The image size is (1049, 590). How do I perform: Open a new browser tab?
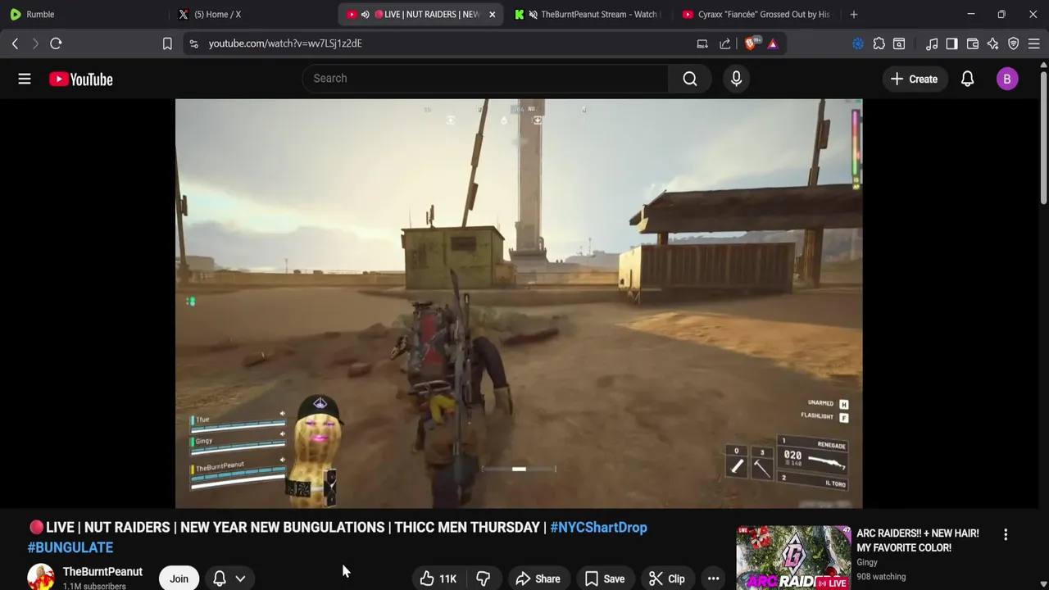click(x=854, y=14)
